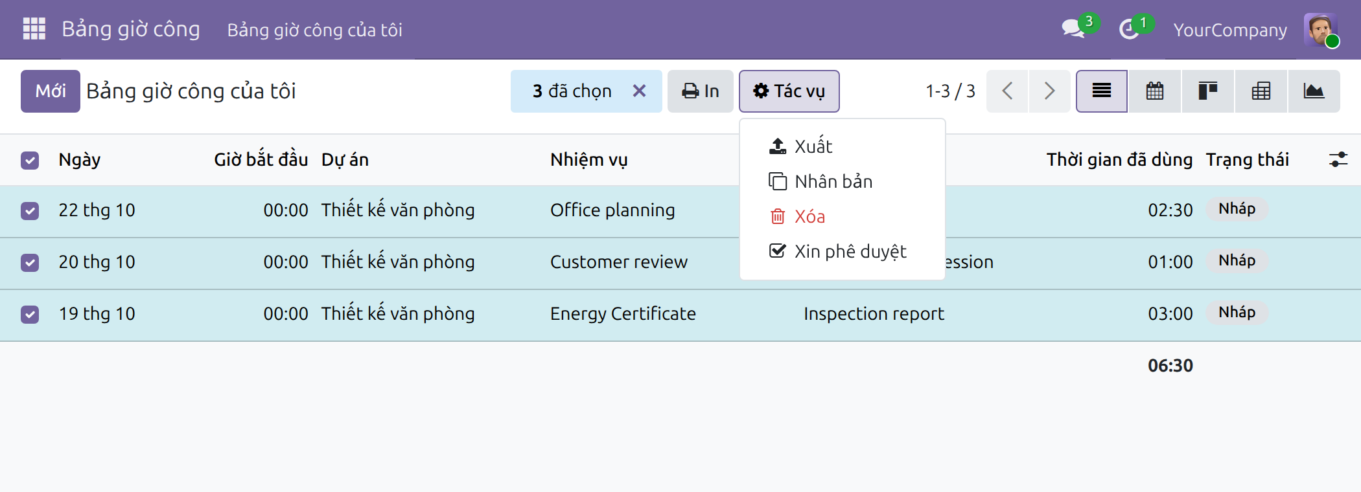Image resolution: width=1361 pixels, height=492 pixels.
Task: Open Bảng giờ công của tôi menu
Action: pyautogui.click(x=315, y=30)
